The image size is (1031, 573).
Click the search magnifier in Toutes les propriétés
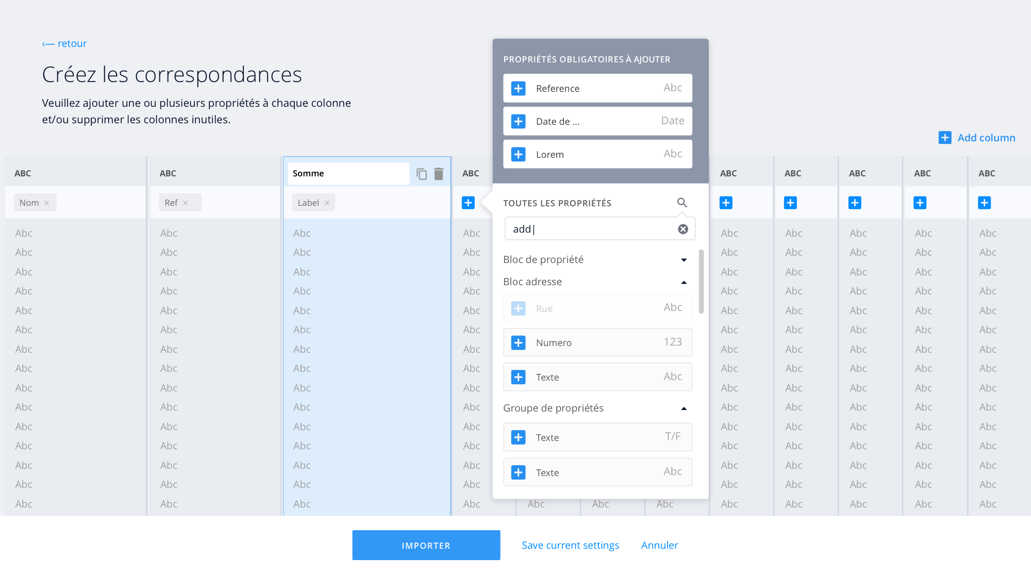coord(682,203)
